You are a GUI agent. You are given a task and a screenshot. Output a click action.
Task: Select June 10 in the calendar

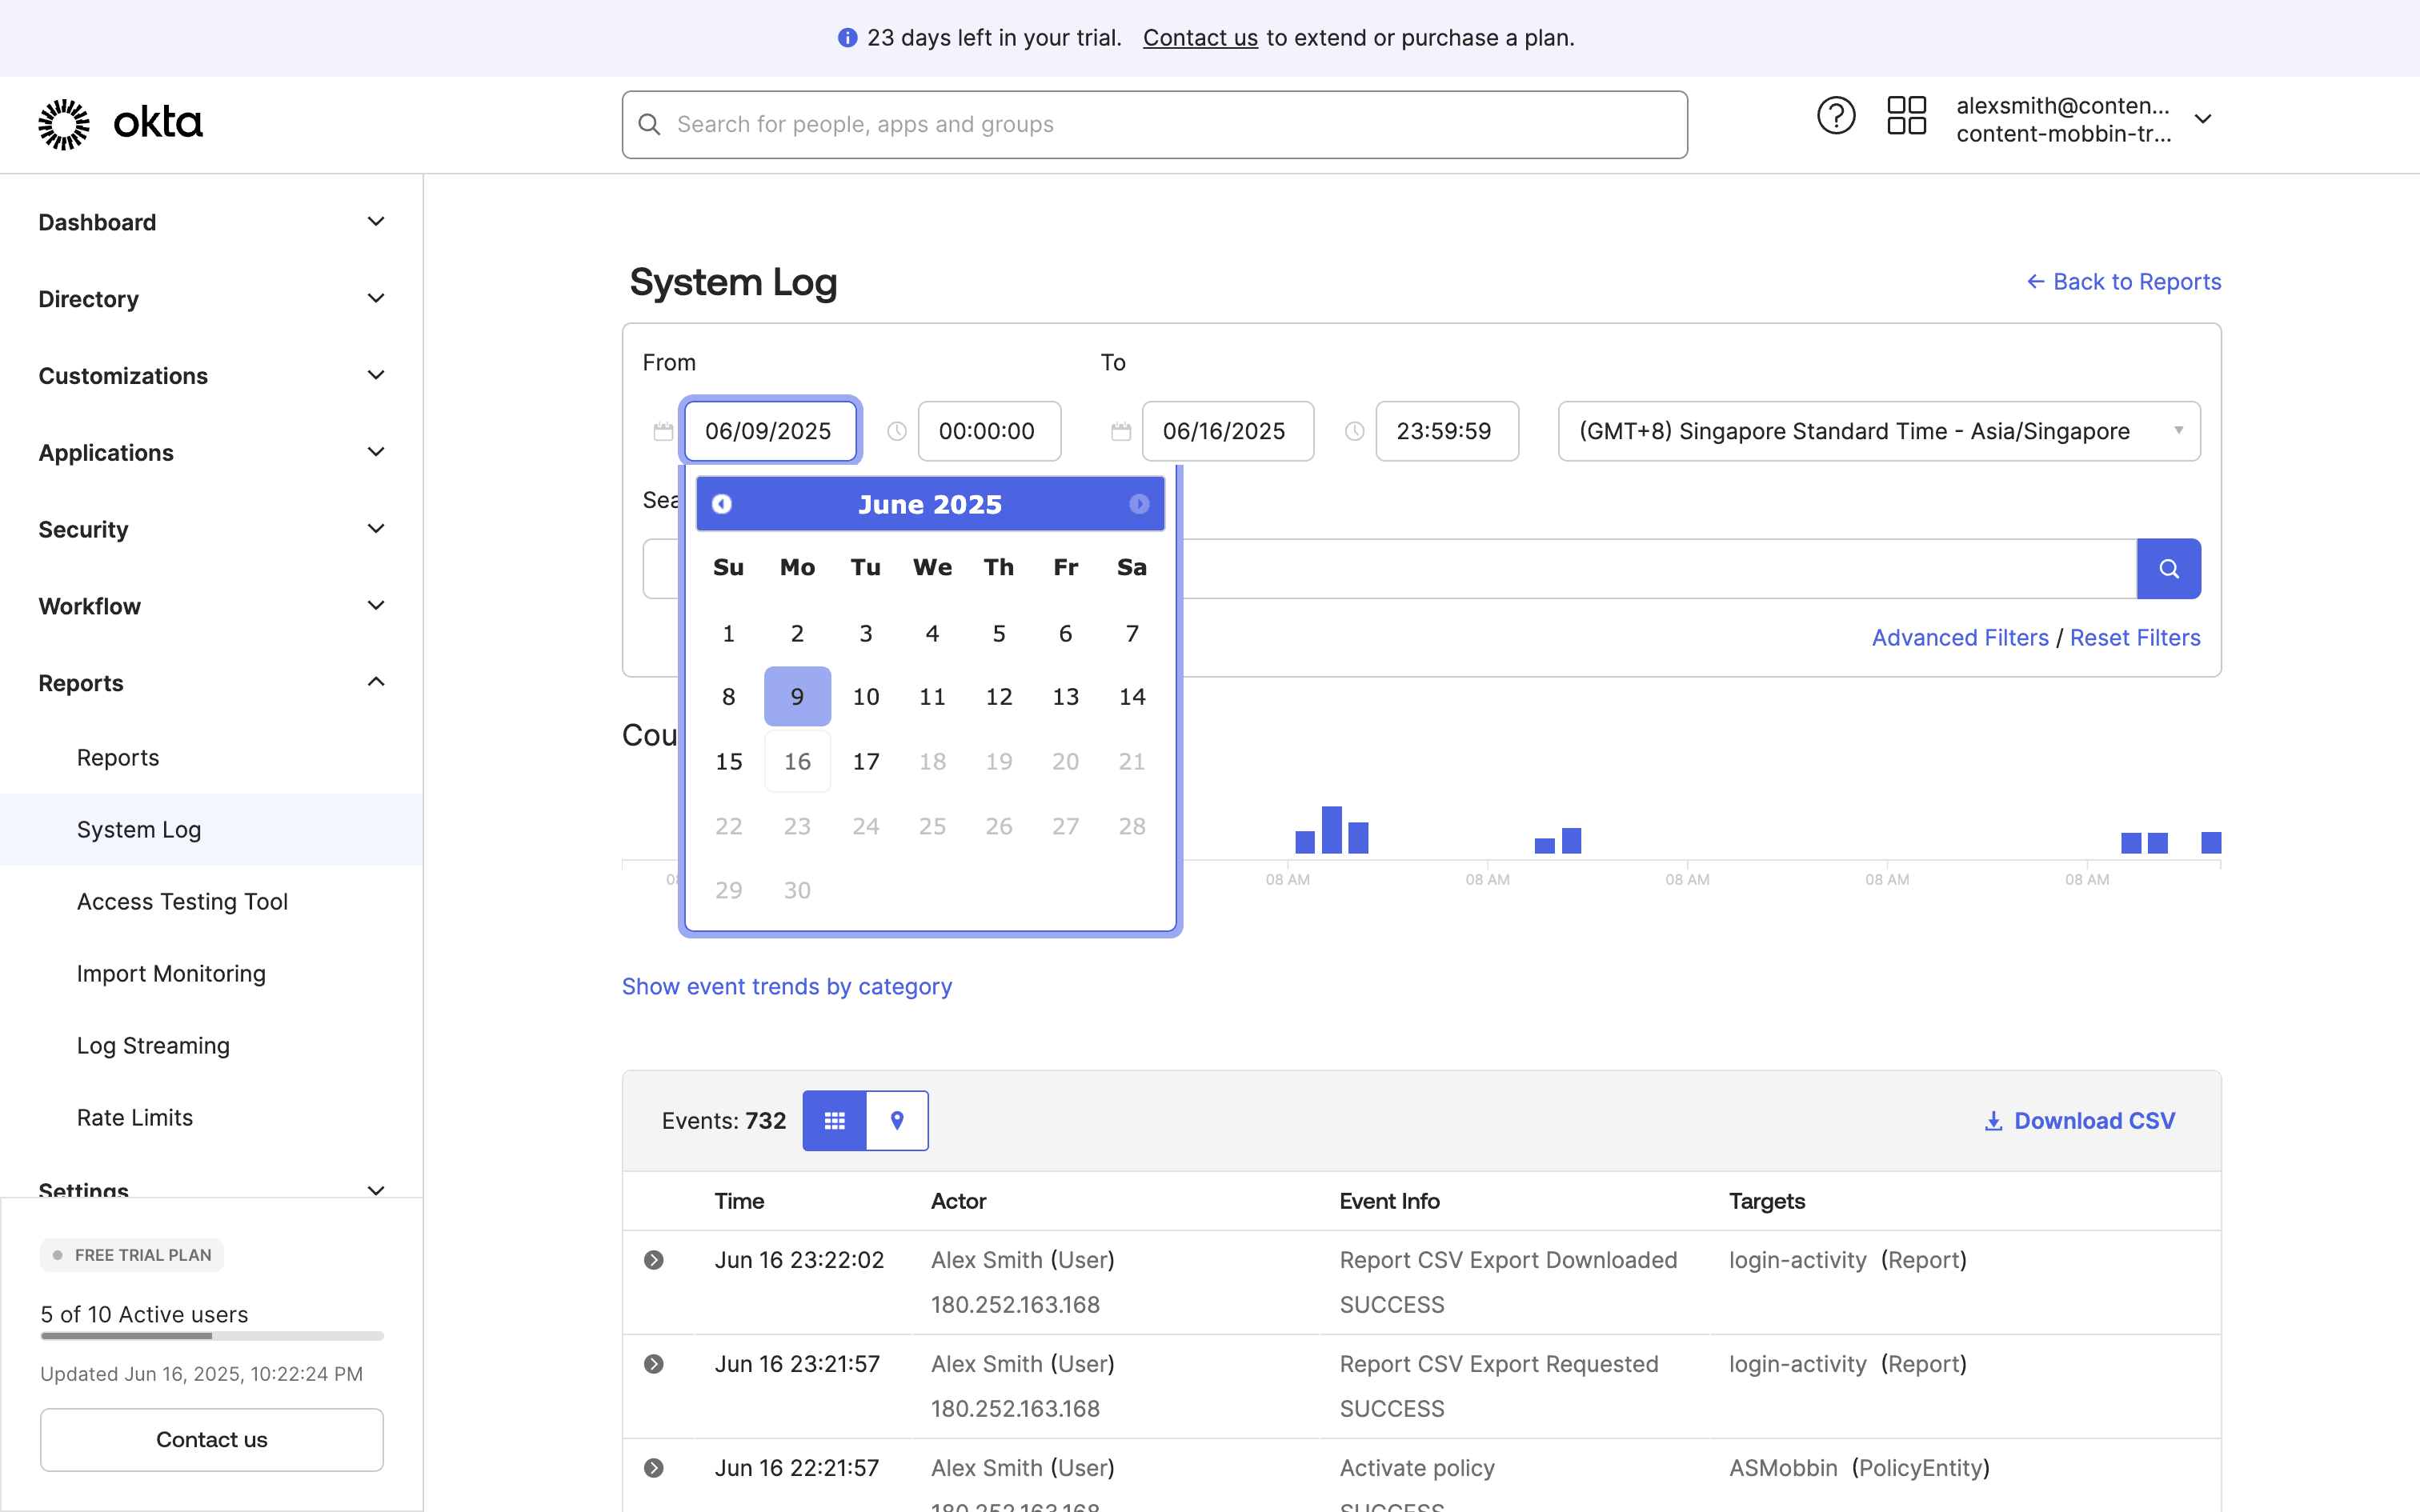865,697
